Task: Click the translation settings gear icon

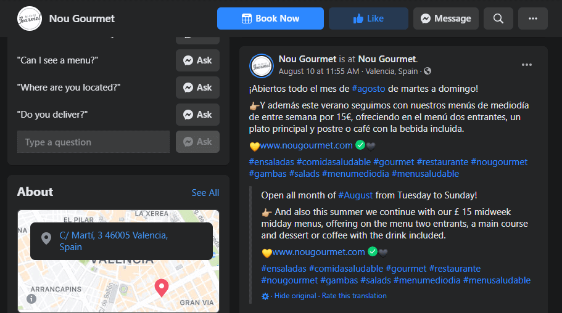Action: coord(265,296)
